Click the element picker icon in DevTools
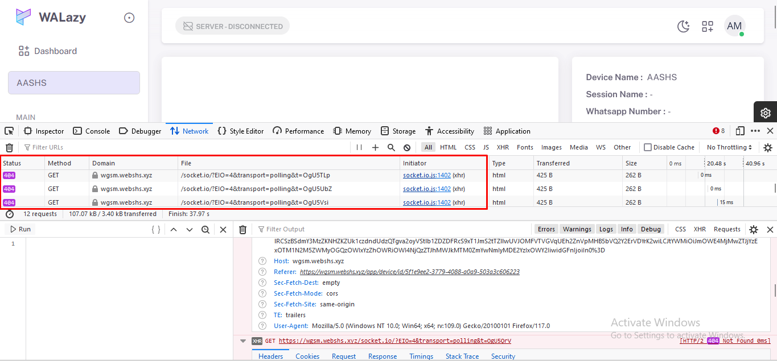This screenshot has width=777, height=361. (9, 131)
